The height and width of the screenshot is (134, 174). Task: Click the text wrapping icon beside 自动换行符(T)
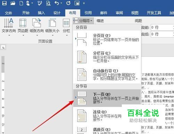(x=82, y=74)
